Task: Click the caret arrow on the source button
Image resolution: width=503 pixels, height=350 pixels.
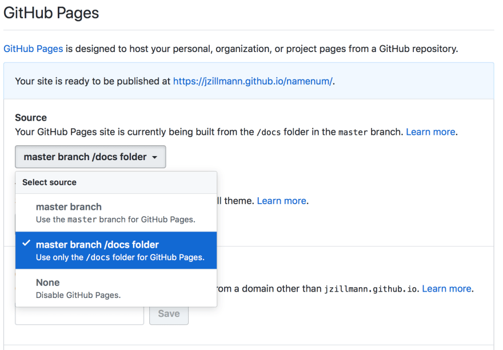Action: coord(155,157)
